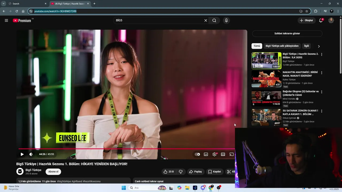This screenshot has height=192, width=342.
Task: Turn on subtitles in the player
Action: pyautogui.click(x=206, y=154)
